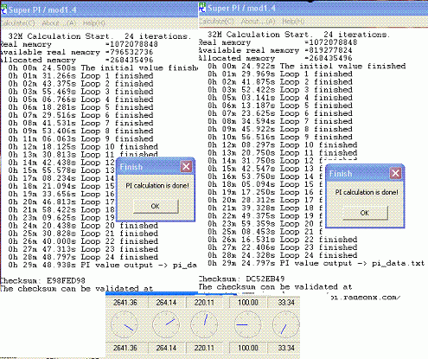Click line '0h 00m 24.922s The initial value finished'
Image resolution: width=428 pixels, height=359 pixels.
coord(307,67)
